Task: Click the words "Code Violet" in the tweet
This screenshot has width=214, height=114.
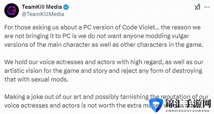Action: (x=139, y=27)
